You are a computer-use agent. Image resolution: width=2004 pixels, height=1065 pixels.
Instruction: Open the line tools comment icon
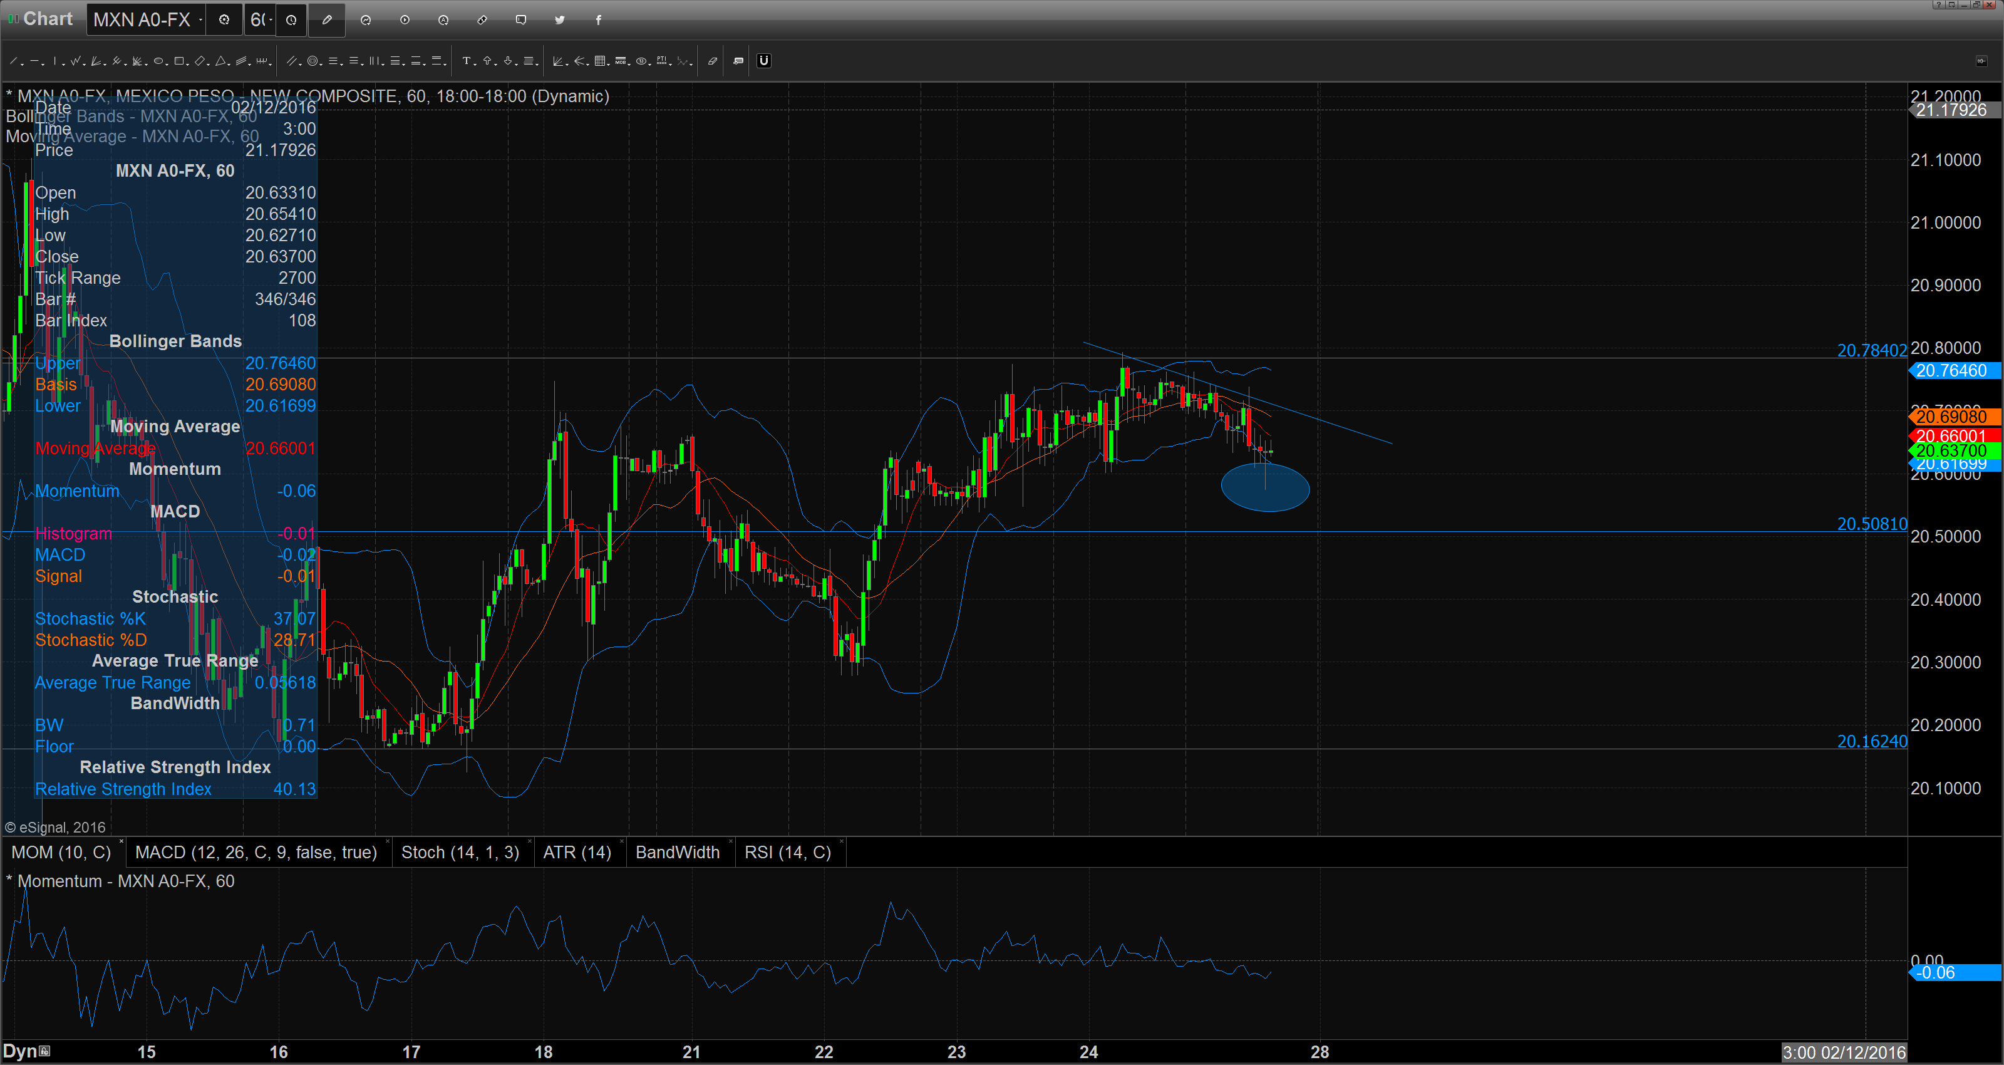point(738,61)
